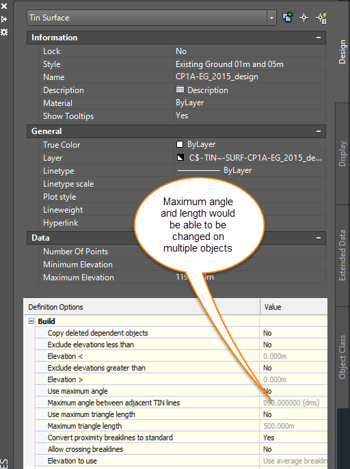Open the palette properties gear icon
This screenshot has width=350, height=469.
click(x=4, y=32)
